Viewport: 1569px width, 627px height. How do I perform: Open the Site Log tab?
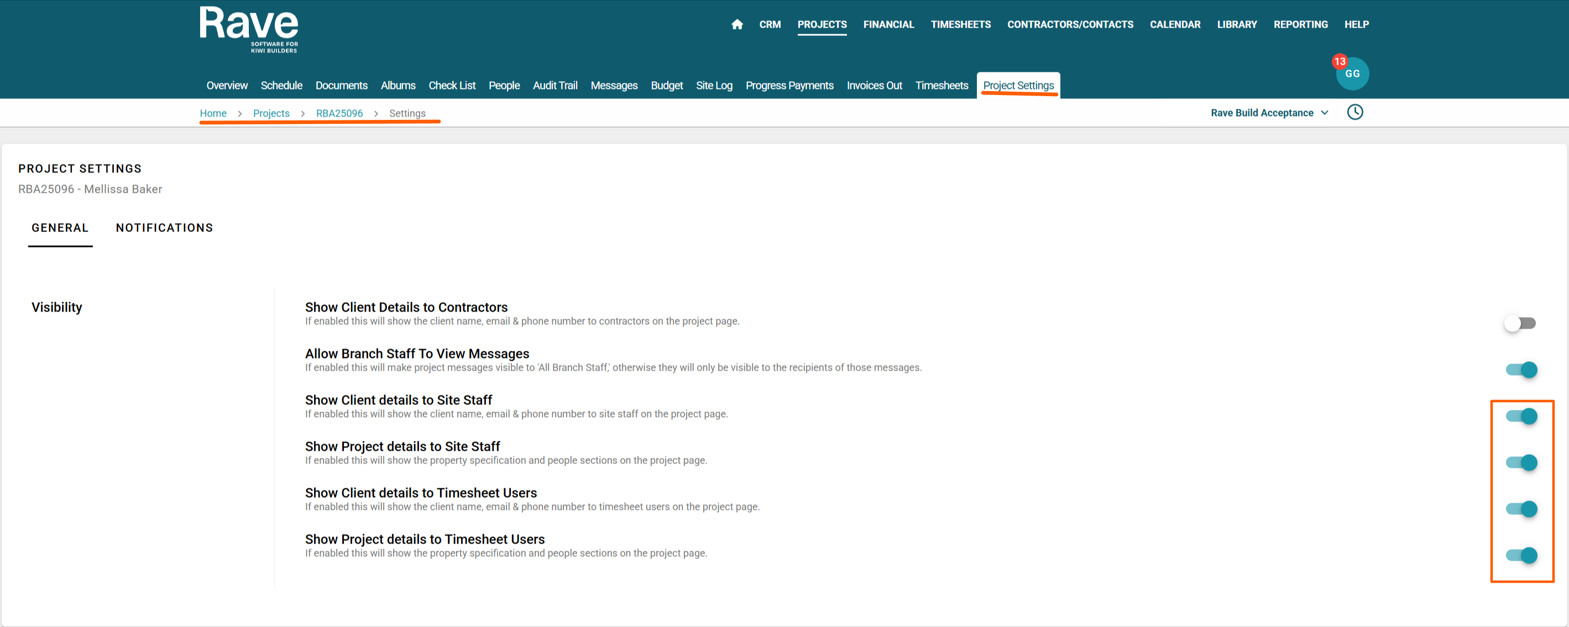coord(714,86)
